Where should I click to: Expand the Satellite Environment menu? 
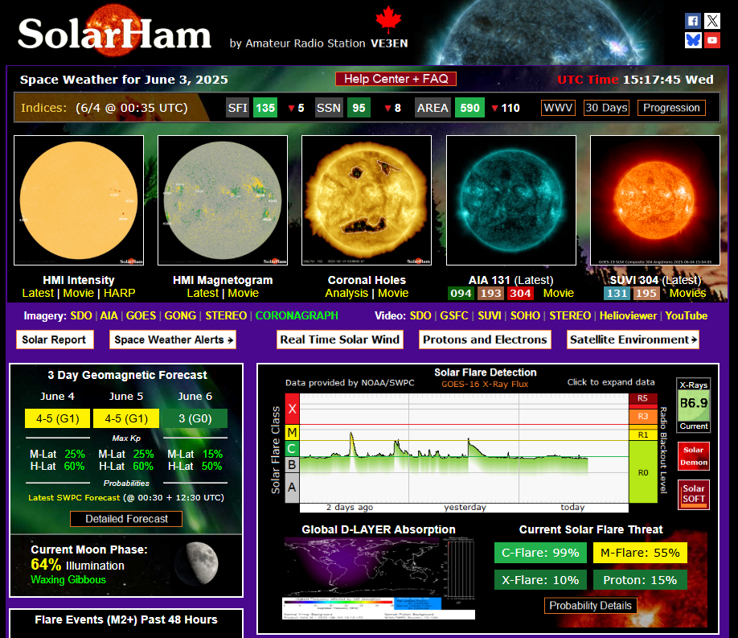point(633,340)
